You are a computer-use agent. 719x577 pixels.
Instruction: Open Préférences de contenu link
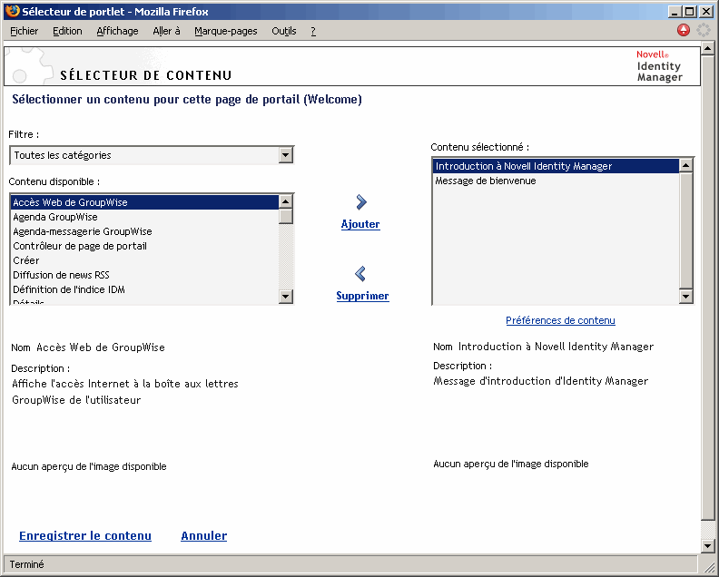560,320
